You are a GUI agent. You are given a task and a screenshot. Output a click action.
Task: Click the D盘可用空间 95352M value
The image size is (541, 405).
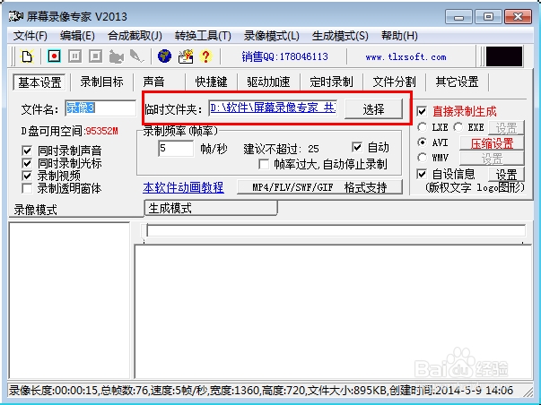101,131
